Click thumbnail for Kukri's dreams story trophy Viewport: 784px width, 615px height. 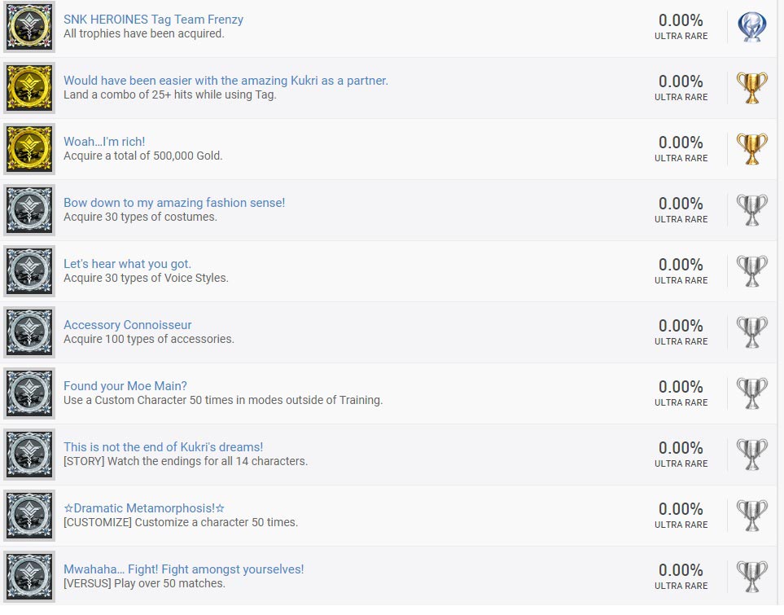[x=30, y=455]
